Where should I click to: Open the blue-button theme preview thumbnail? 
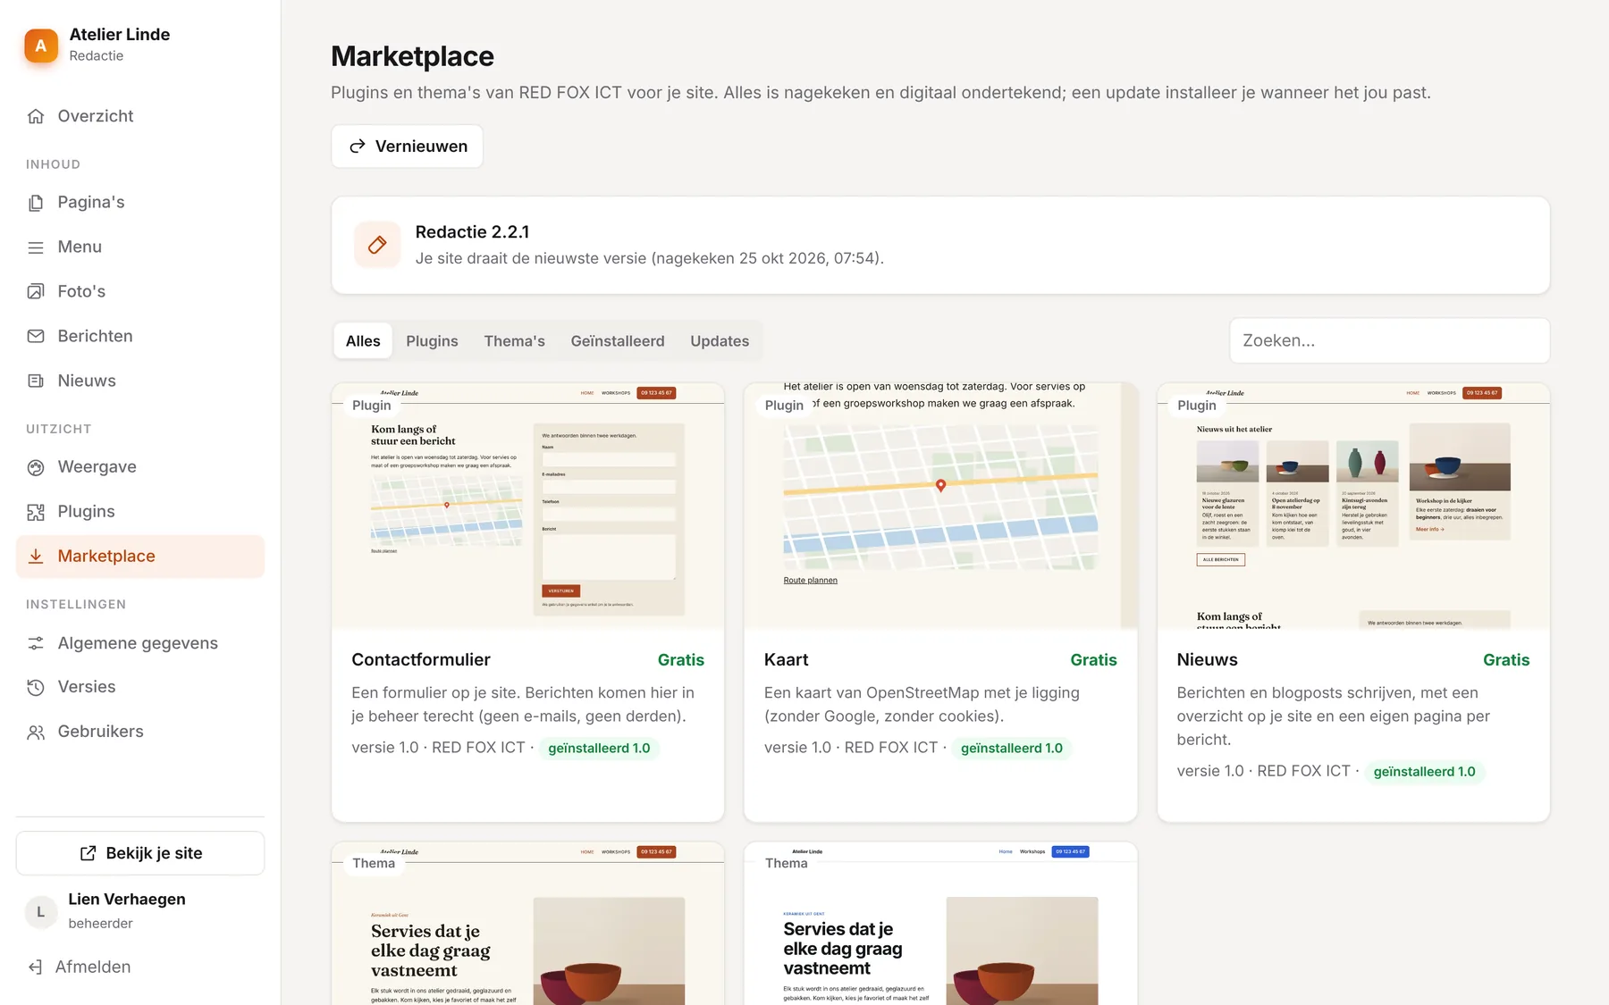pyautogui.click(x=940, y=924)
